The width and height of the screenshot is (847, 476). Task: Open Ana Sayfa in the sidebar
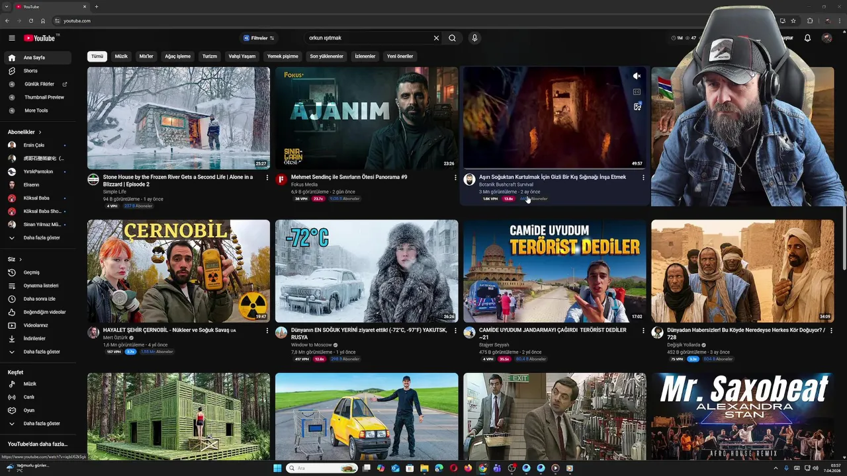[x=36, y=58]
